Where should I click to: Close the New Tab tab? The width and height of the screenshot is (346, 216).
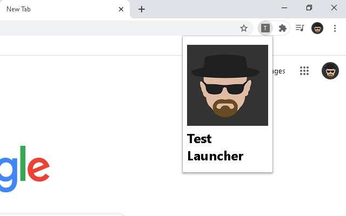[x=121, y=9]
